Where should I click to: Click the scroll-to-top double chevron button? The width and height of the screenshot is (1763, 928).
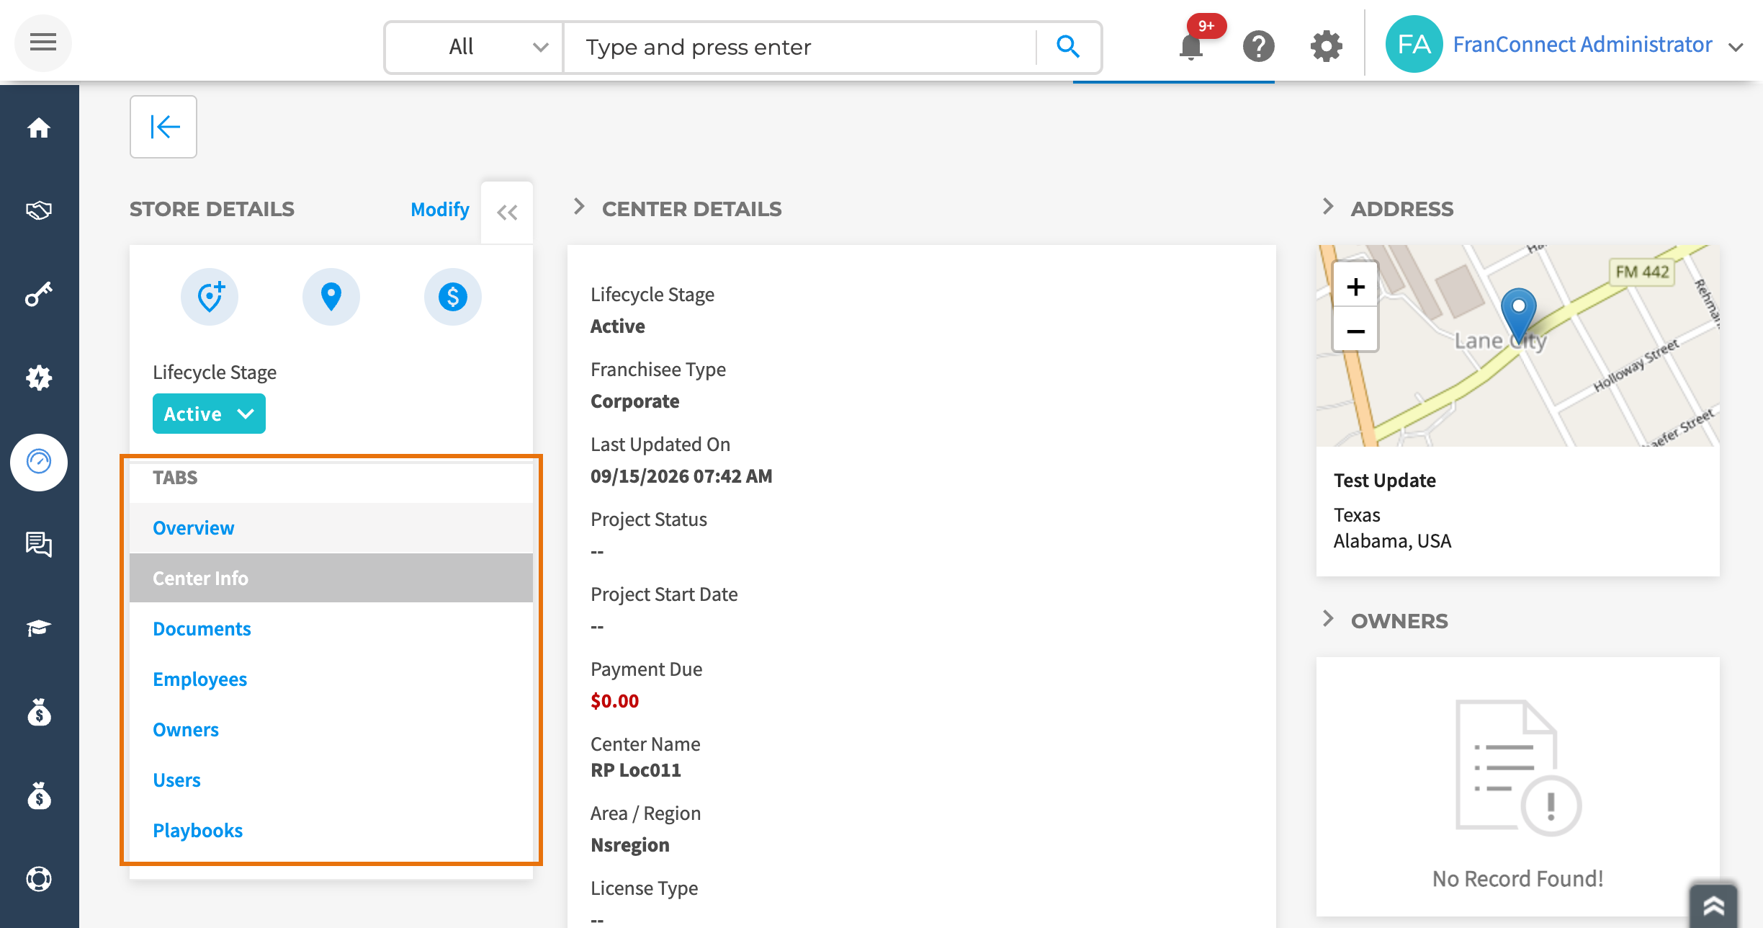click(1713, 905)
